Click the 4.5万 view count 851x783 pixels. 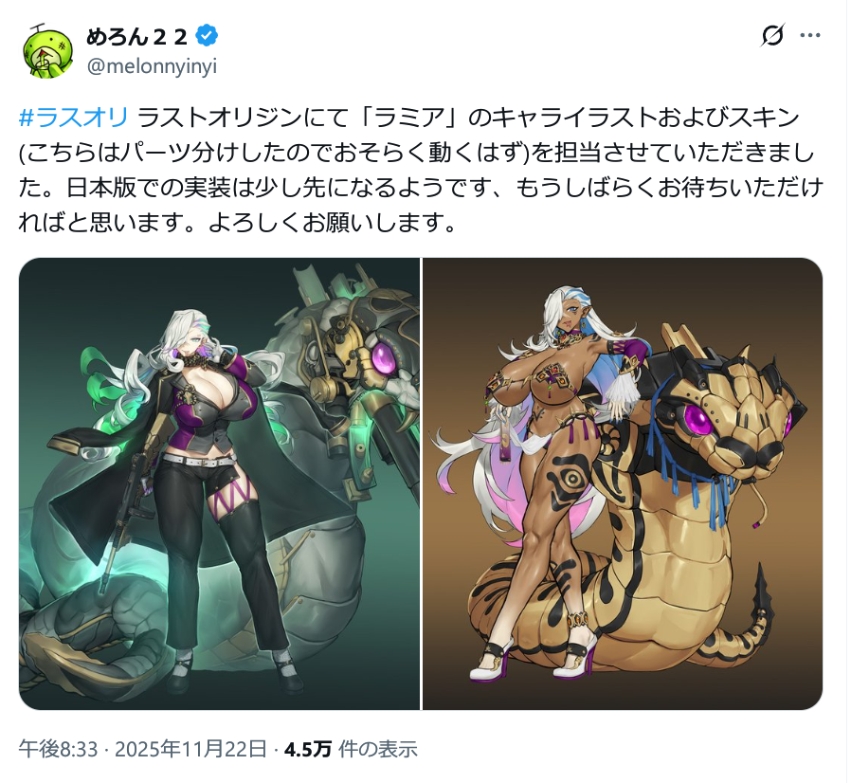(308, 749)
